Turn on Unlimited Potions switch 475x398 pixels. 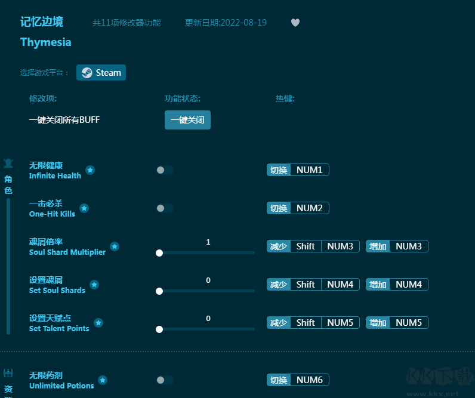pyautogui.click(x=165, y=380)
